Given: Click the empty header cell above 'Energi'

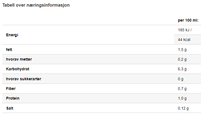Looking at the screenshot, I should 88,20.
